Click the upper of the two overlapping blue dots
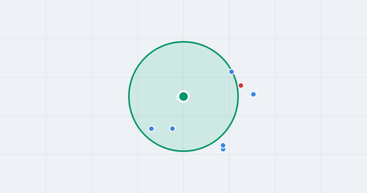 (223, 145)
